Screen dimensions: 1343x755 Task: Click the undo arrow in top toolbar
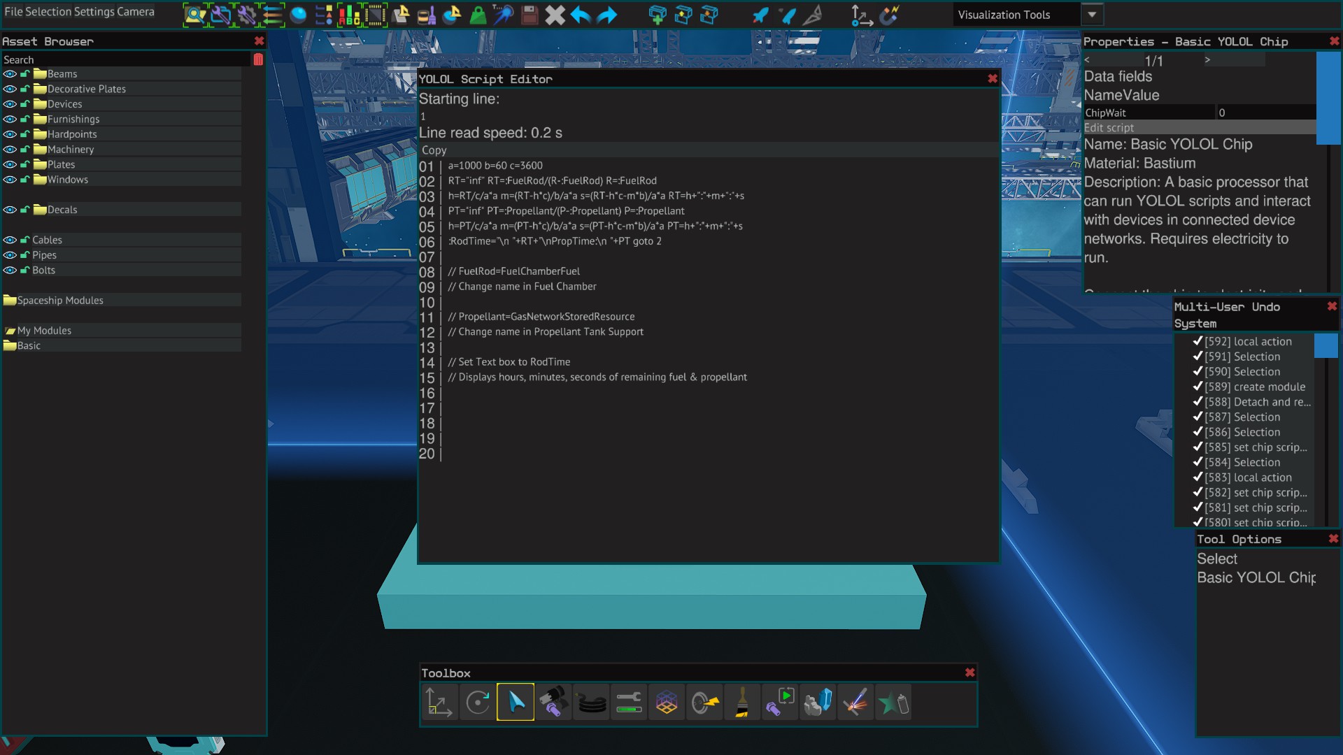pos(581,15)
